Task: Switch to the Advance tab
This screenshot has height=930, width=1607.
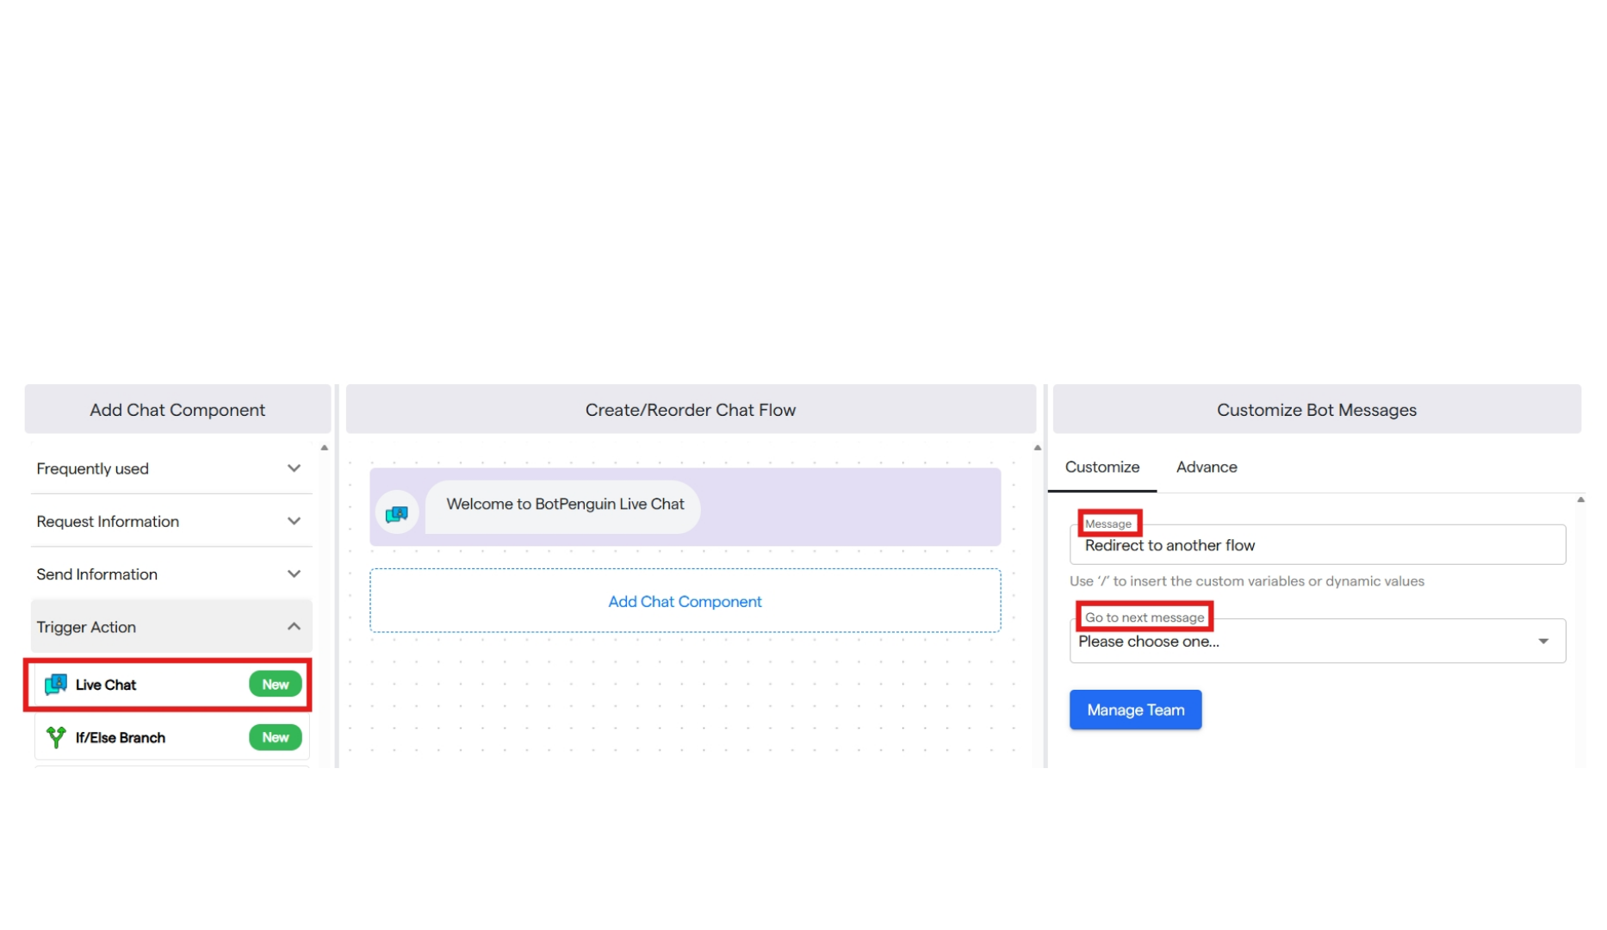Action: tap(1206, 467)
